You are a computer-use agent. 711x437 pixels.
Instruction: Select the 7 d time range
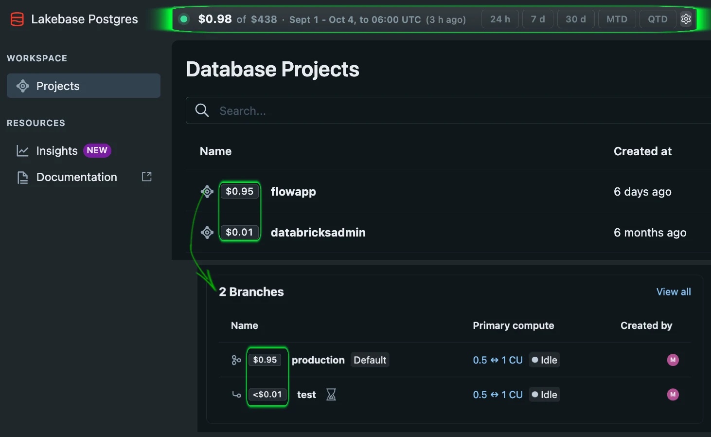[x=538, y=19]
